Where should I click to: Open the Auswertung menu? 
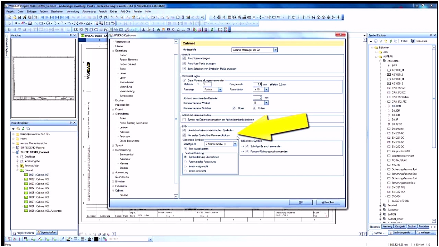click(89, 11)
